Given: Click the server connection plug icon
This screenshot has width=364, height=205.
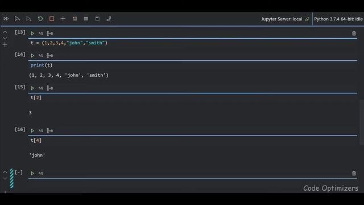Looking at the screenshot, I should [307, 19].
